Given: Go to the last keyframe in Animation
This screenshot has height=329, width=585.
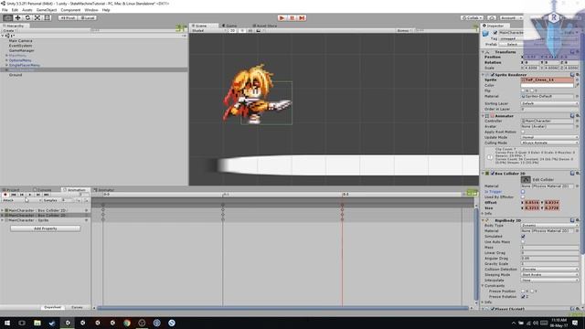Looking at the screenshot, I should point(47,195).
